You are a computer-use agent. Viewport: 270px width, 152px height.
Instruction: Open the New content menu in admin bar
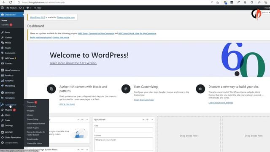[x=38, y=8]
